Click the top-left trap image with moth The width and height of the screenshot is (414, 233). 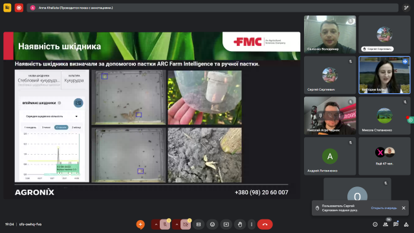tap(129, 97)
